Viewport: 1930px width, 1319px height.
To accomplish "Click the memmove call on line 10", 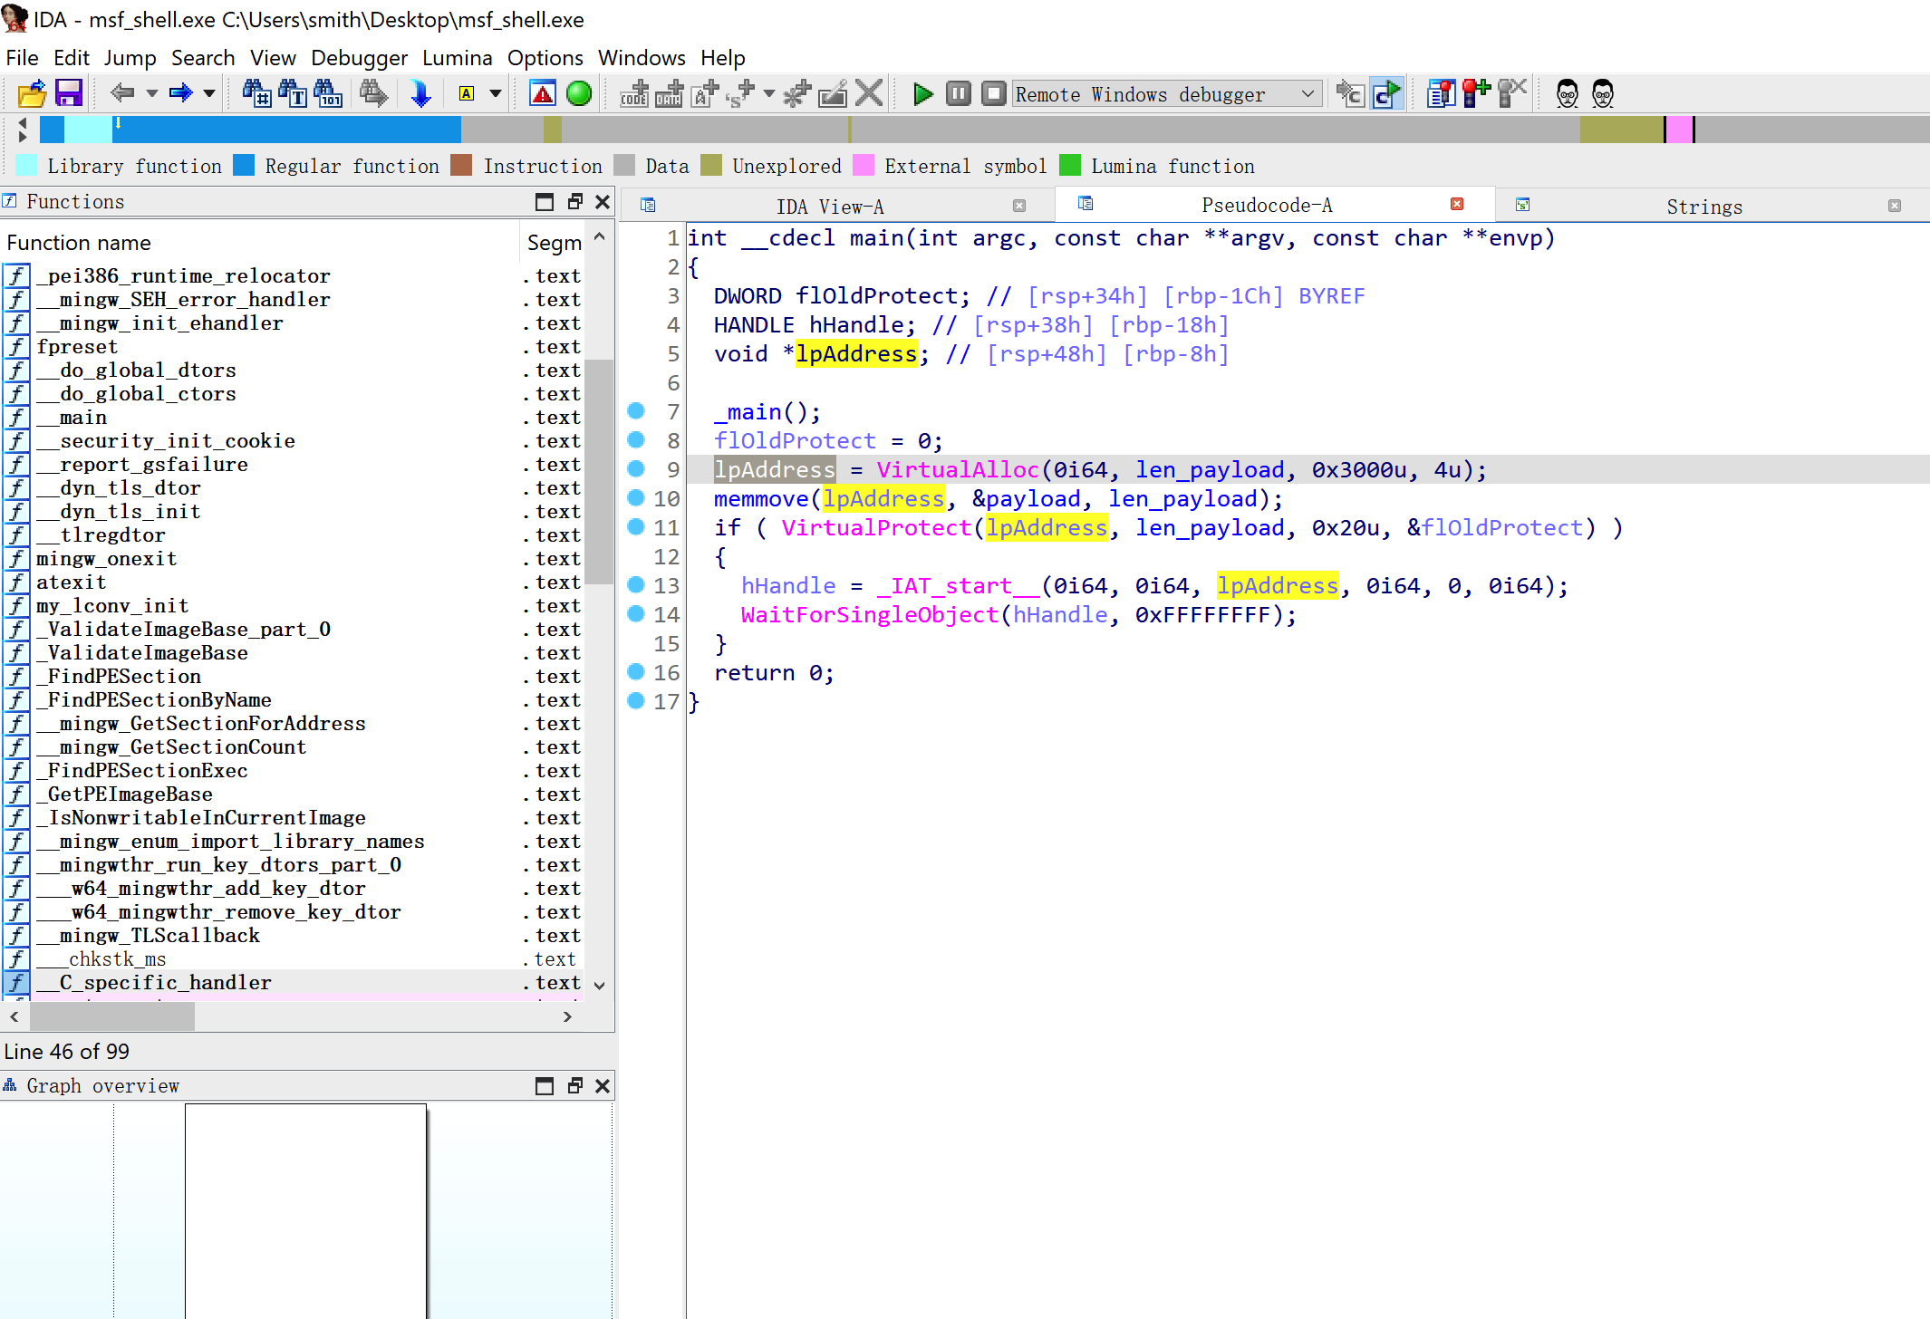I will click(x=760, y=498).
